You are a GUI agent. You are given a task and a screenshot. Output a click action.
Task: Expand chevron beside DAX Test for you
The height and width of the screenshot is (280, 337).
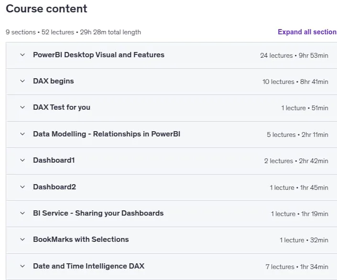[22, 107]
